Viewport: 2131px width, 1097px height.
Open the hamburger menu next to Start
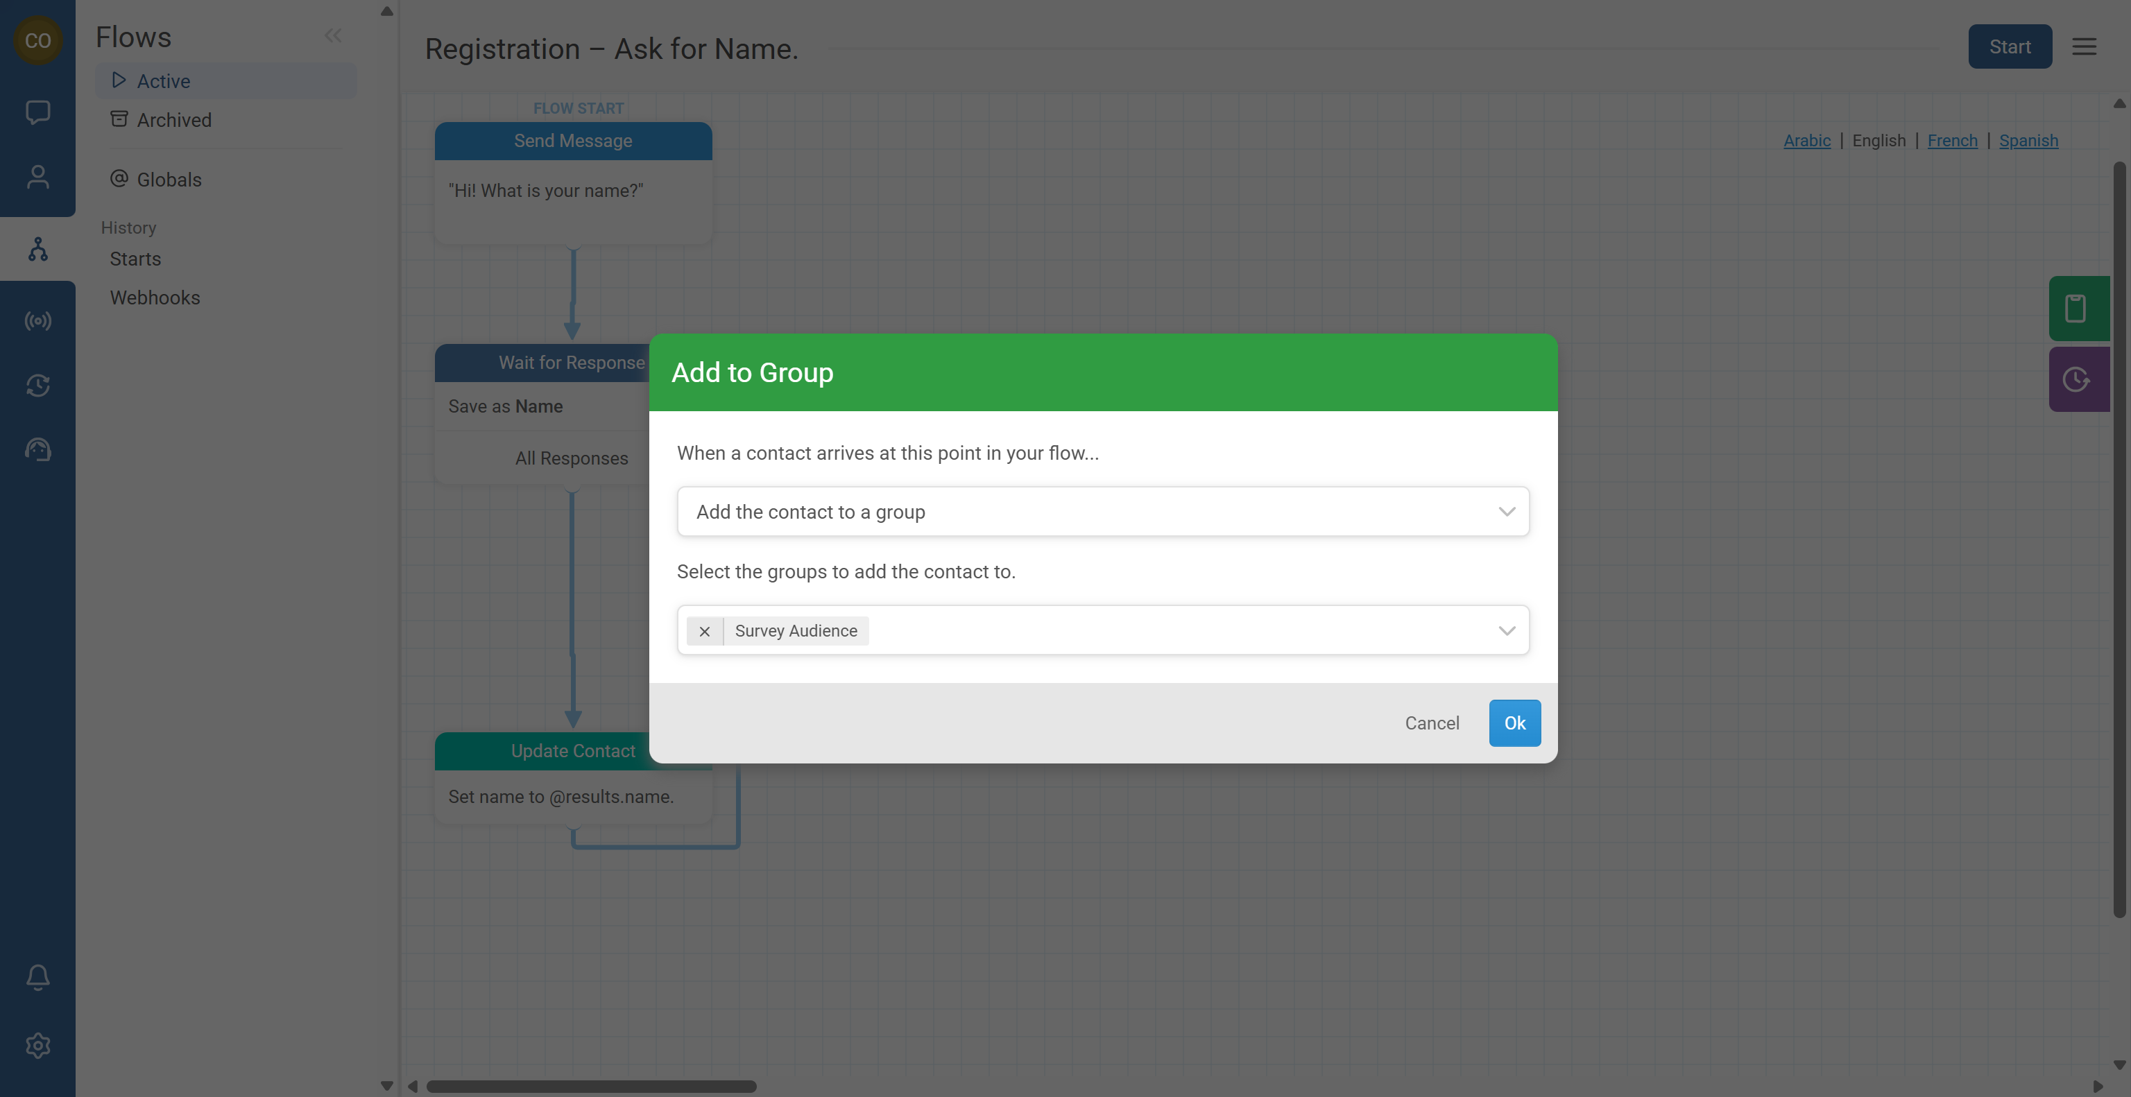tap(2084, 46)
